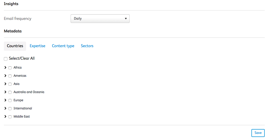266x139 pixels.
Task: Expand the Australia and Oceania chevron
Action: tap(5, 92)
